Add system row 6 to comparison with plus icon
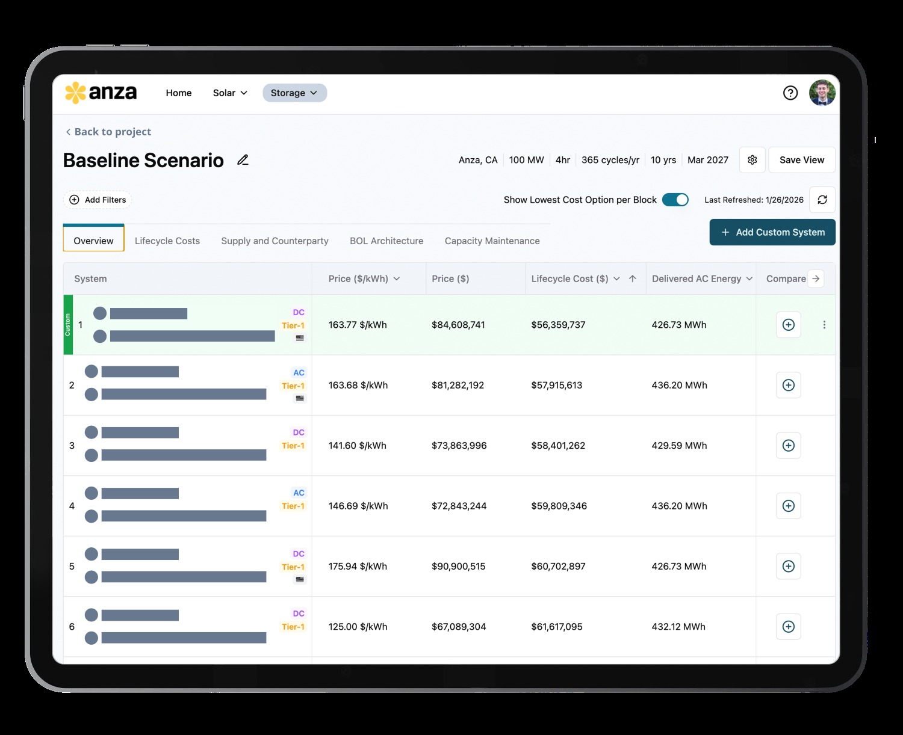 click(788, 626)
